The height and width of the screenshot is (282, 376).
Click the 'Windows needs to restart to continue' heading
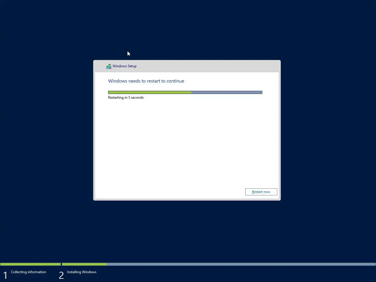click(146, 81)
